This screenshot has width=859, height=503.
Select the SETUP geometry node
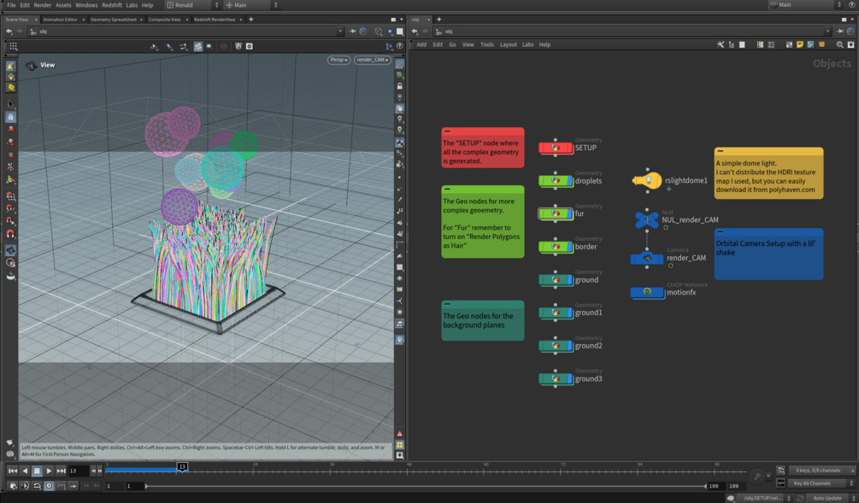(x=556, y=148)
